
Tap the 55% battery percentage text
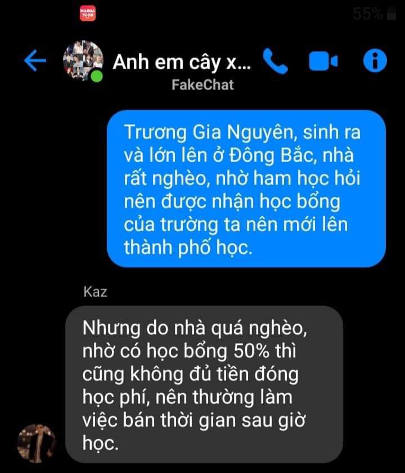[x=368, y=13]
